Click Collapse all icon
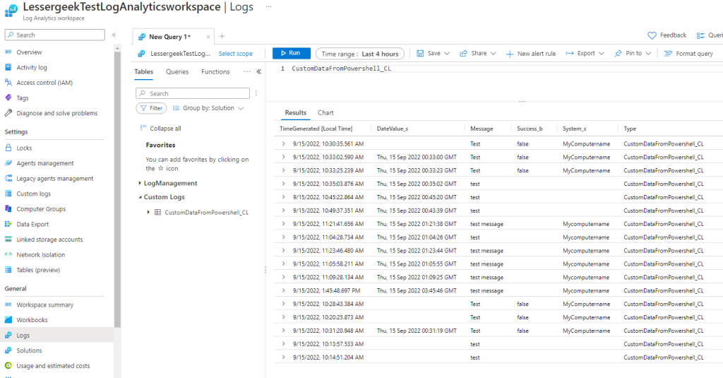Screen dimensions: 723x378 pyautogui.click(x=143, y=129)
